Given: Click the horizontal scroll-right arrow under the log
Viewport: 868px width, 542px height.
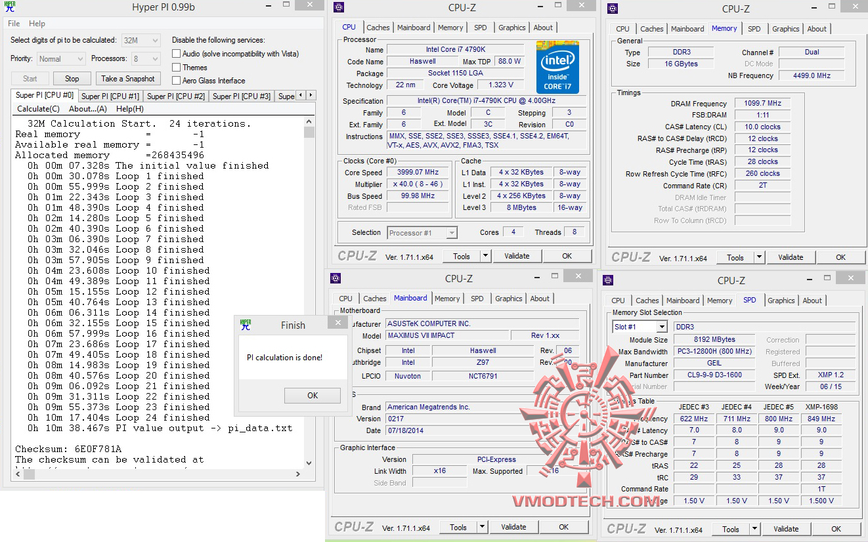Looking at the screenshot, I should point(299,474).
